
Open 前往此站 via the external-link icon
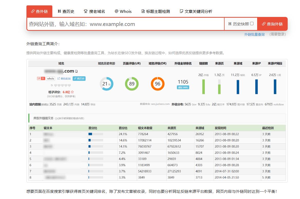click(59, 78)
